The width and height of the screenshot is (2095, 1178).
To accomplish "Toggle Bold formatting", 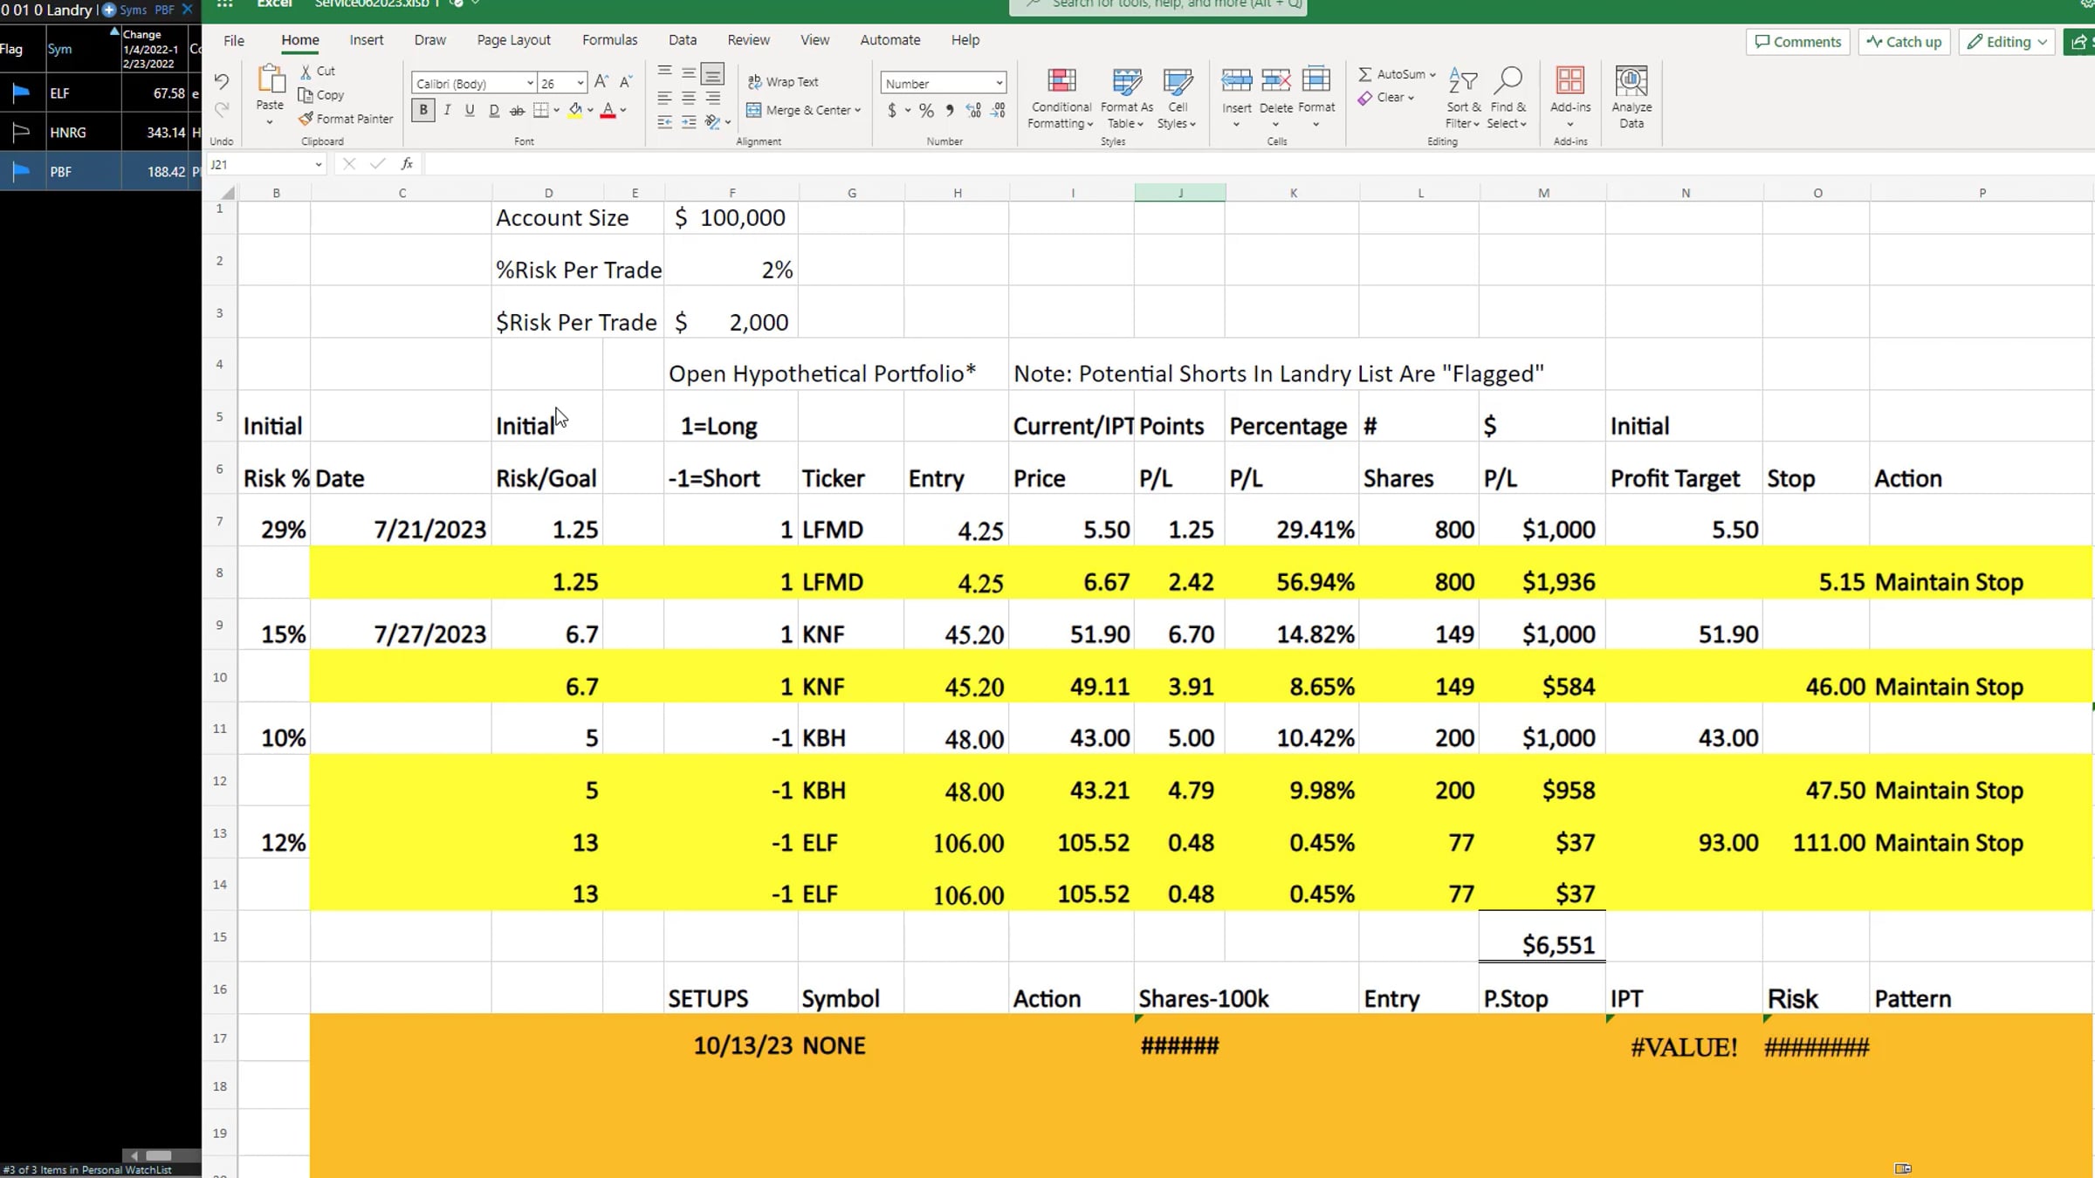I will click(x=423, y=110).
